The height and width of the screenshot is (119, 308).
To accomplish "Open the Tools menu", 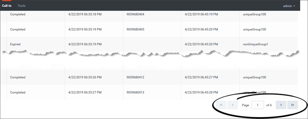I will point(21,6).
